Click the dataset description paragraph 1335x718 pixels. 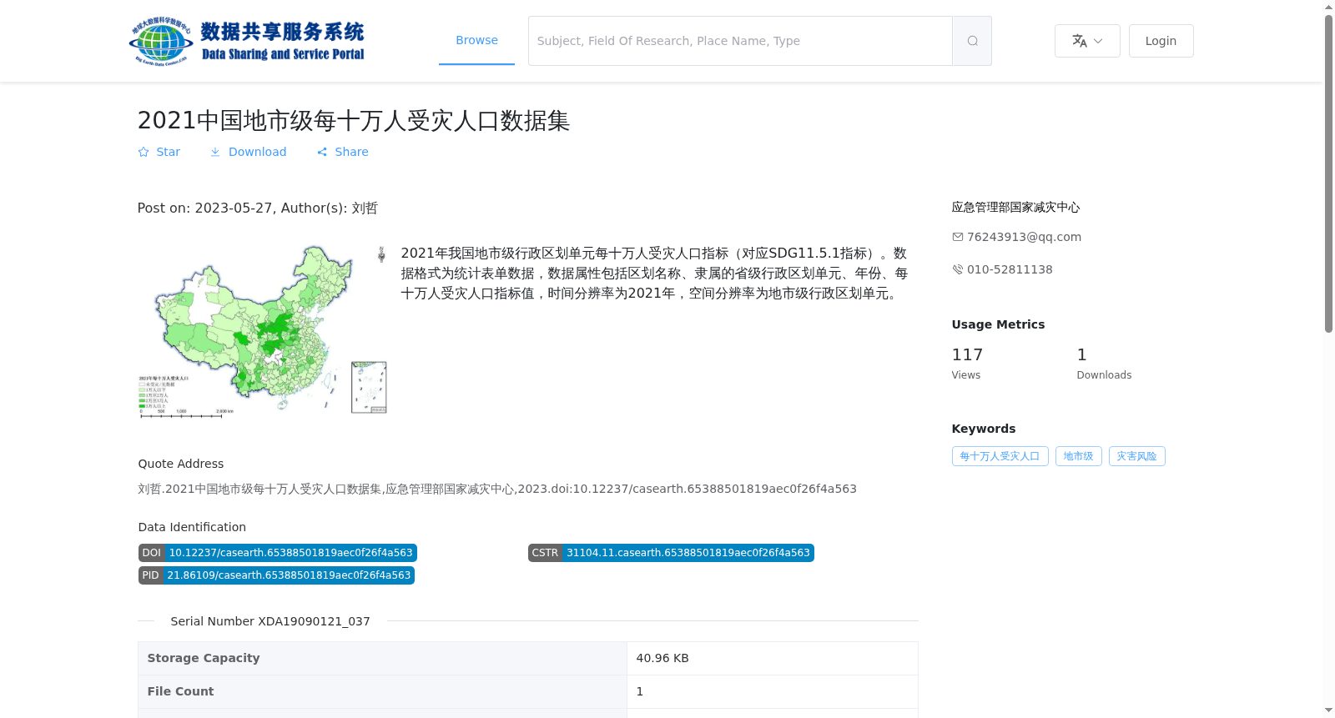(654, 274)
